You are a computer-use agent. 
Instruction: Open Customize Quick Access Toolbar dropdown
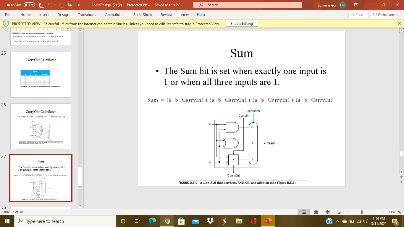tap(79, 5)
